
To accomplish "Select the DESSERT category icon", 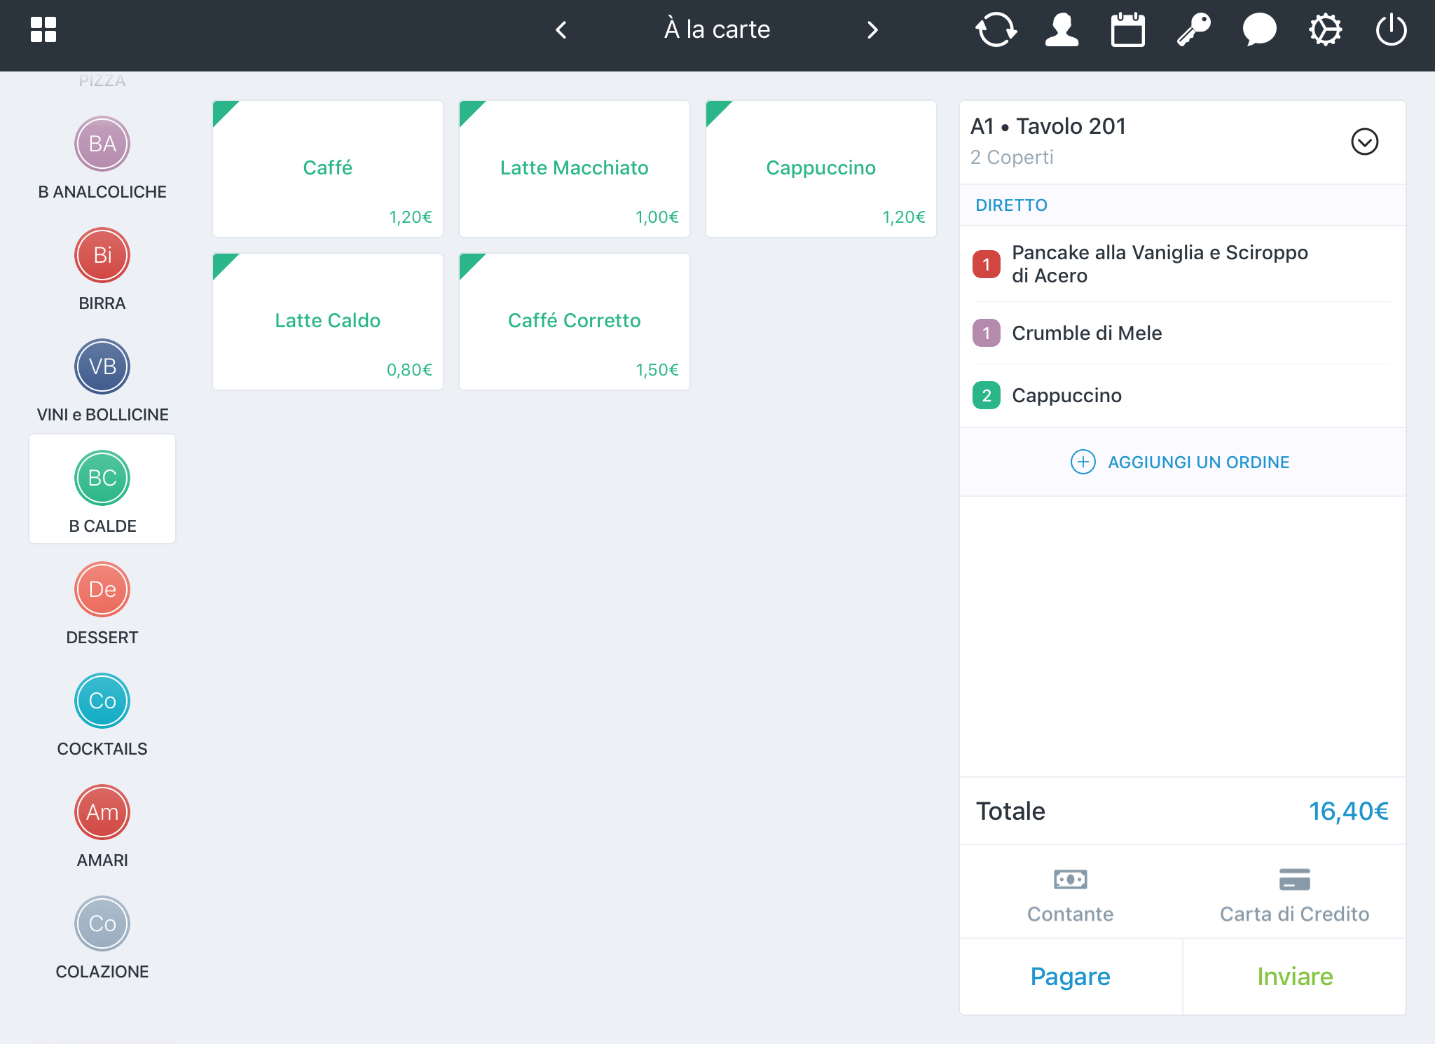I will pos(102,589).
